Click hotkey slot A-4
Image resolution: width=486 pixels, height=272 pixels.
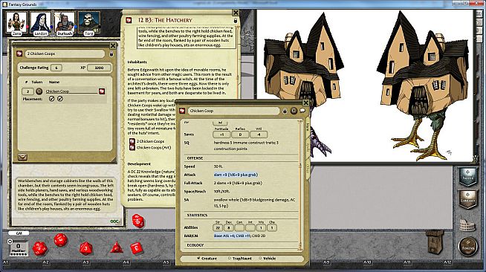click(x=126, y=262)
